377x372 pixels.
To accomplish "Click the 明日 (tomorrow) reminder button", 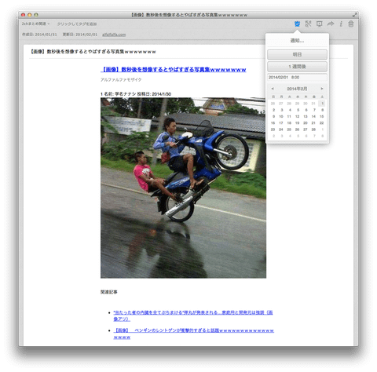I will pyautogui.click(x=297, y=54).
